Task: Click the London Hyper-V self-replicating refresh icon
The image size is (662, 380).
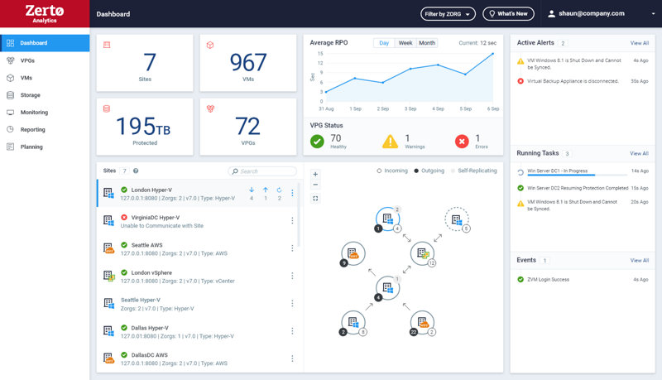Action: (279, 190)
